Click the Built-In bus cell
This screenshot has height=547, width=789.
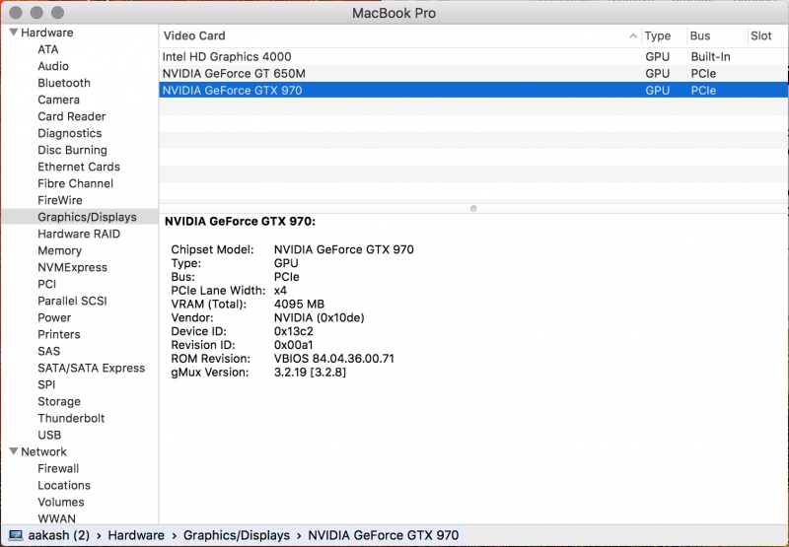[710, 56]
